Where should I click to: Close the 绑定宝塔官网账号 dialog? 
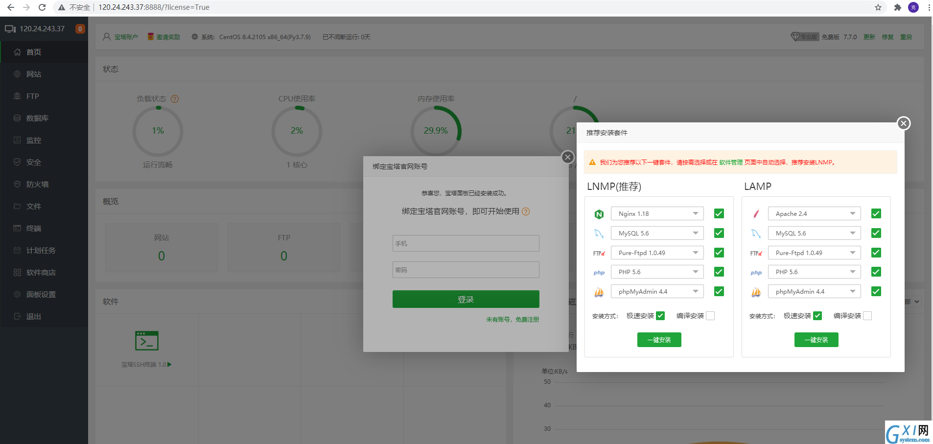click(x=568, y=157)
